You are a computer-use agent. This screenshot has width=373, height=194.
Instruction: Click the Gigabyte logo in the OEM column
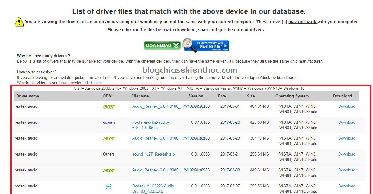pos(109,123)
